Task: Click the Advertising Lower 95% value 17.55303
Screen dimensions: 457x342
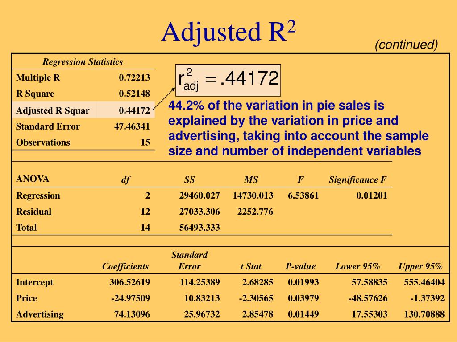Action: [x=370, y=314]
